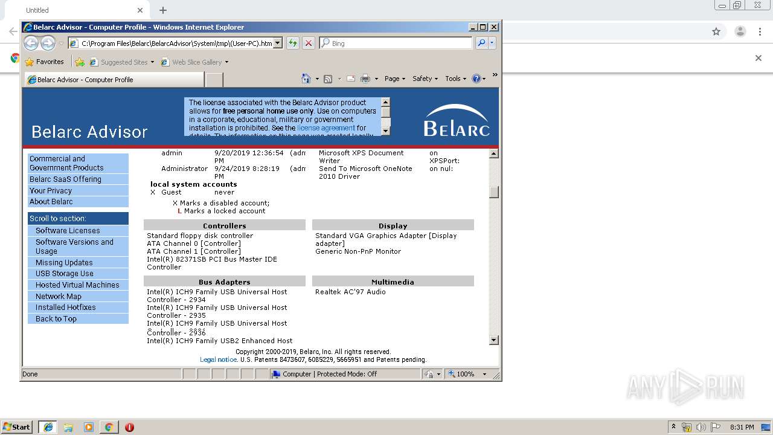773x435 pixels.
Task: Launch Windows Media Player from taskbar
Action: pyautogui.click(x=89, y=427)
